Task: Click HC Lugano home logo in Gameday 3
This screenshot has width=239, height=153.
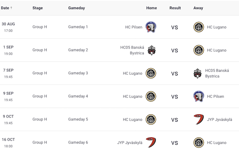Action: coord(151,73)
